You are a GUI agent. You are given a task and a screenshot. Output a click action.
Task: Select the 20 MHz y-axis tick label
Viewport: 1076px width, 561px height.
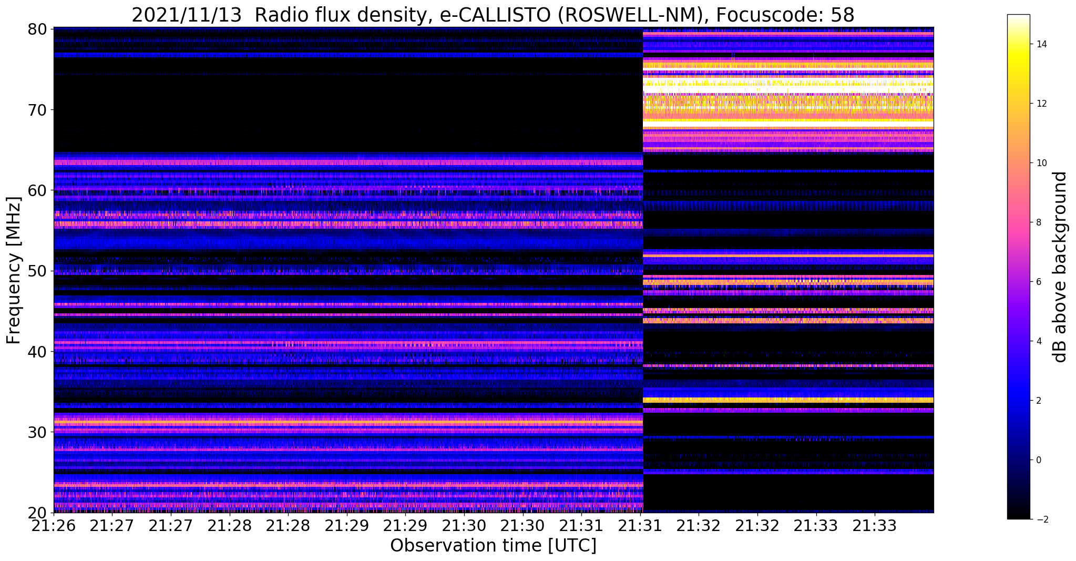(37, 513)
